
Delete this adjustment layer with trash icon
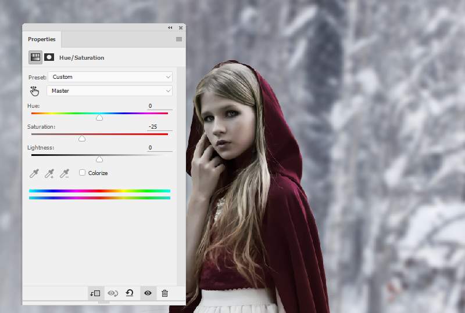[x=164, y=293]
